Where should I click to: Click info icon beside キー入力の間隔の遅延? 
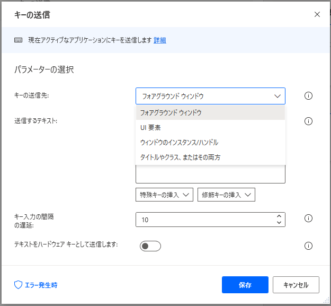[x=308, y=218]
